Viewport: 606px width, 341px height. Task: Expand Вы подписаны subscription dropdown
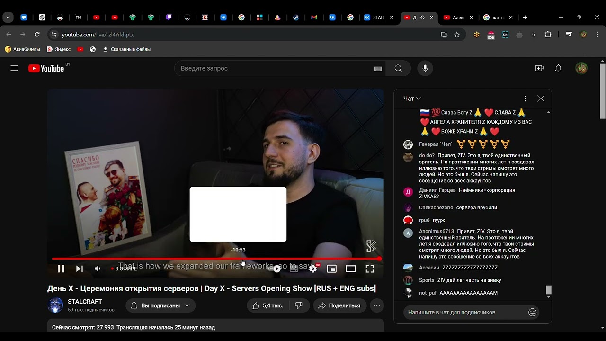(x=160, y=305)
